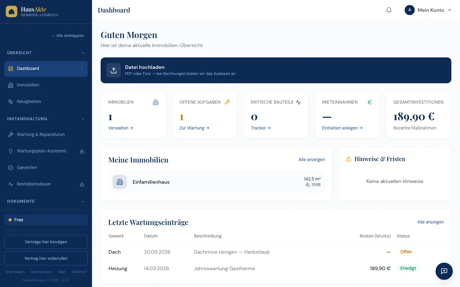460x287 pixels.
Task: Click the Neuigkeiten sparkle icon in sidebar
Action: [10, 102]
